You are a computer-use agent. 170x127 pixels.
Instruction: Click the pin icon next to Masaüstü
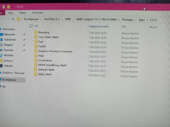[x=24, y=35]
